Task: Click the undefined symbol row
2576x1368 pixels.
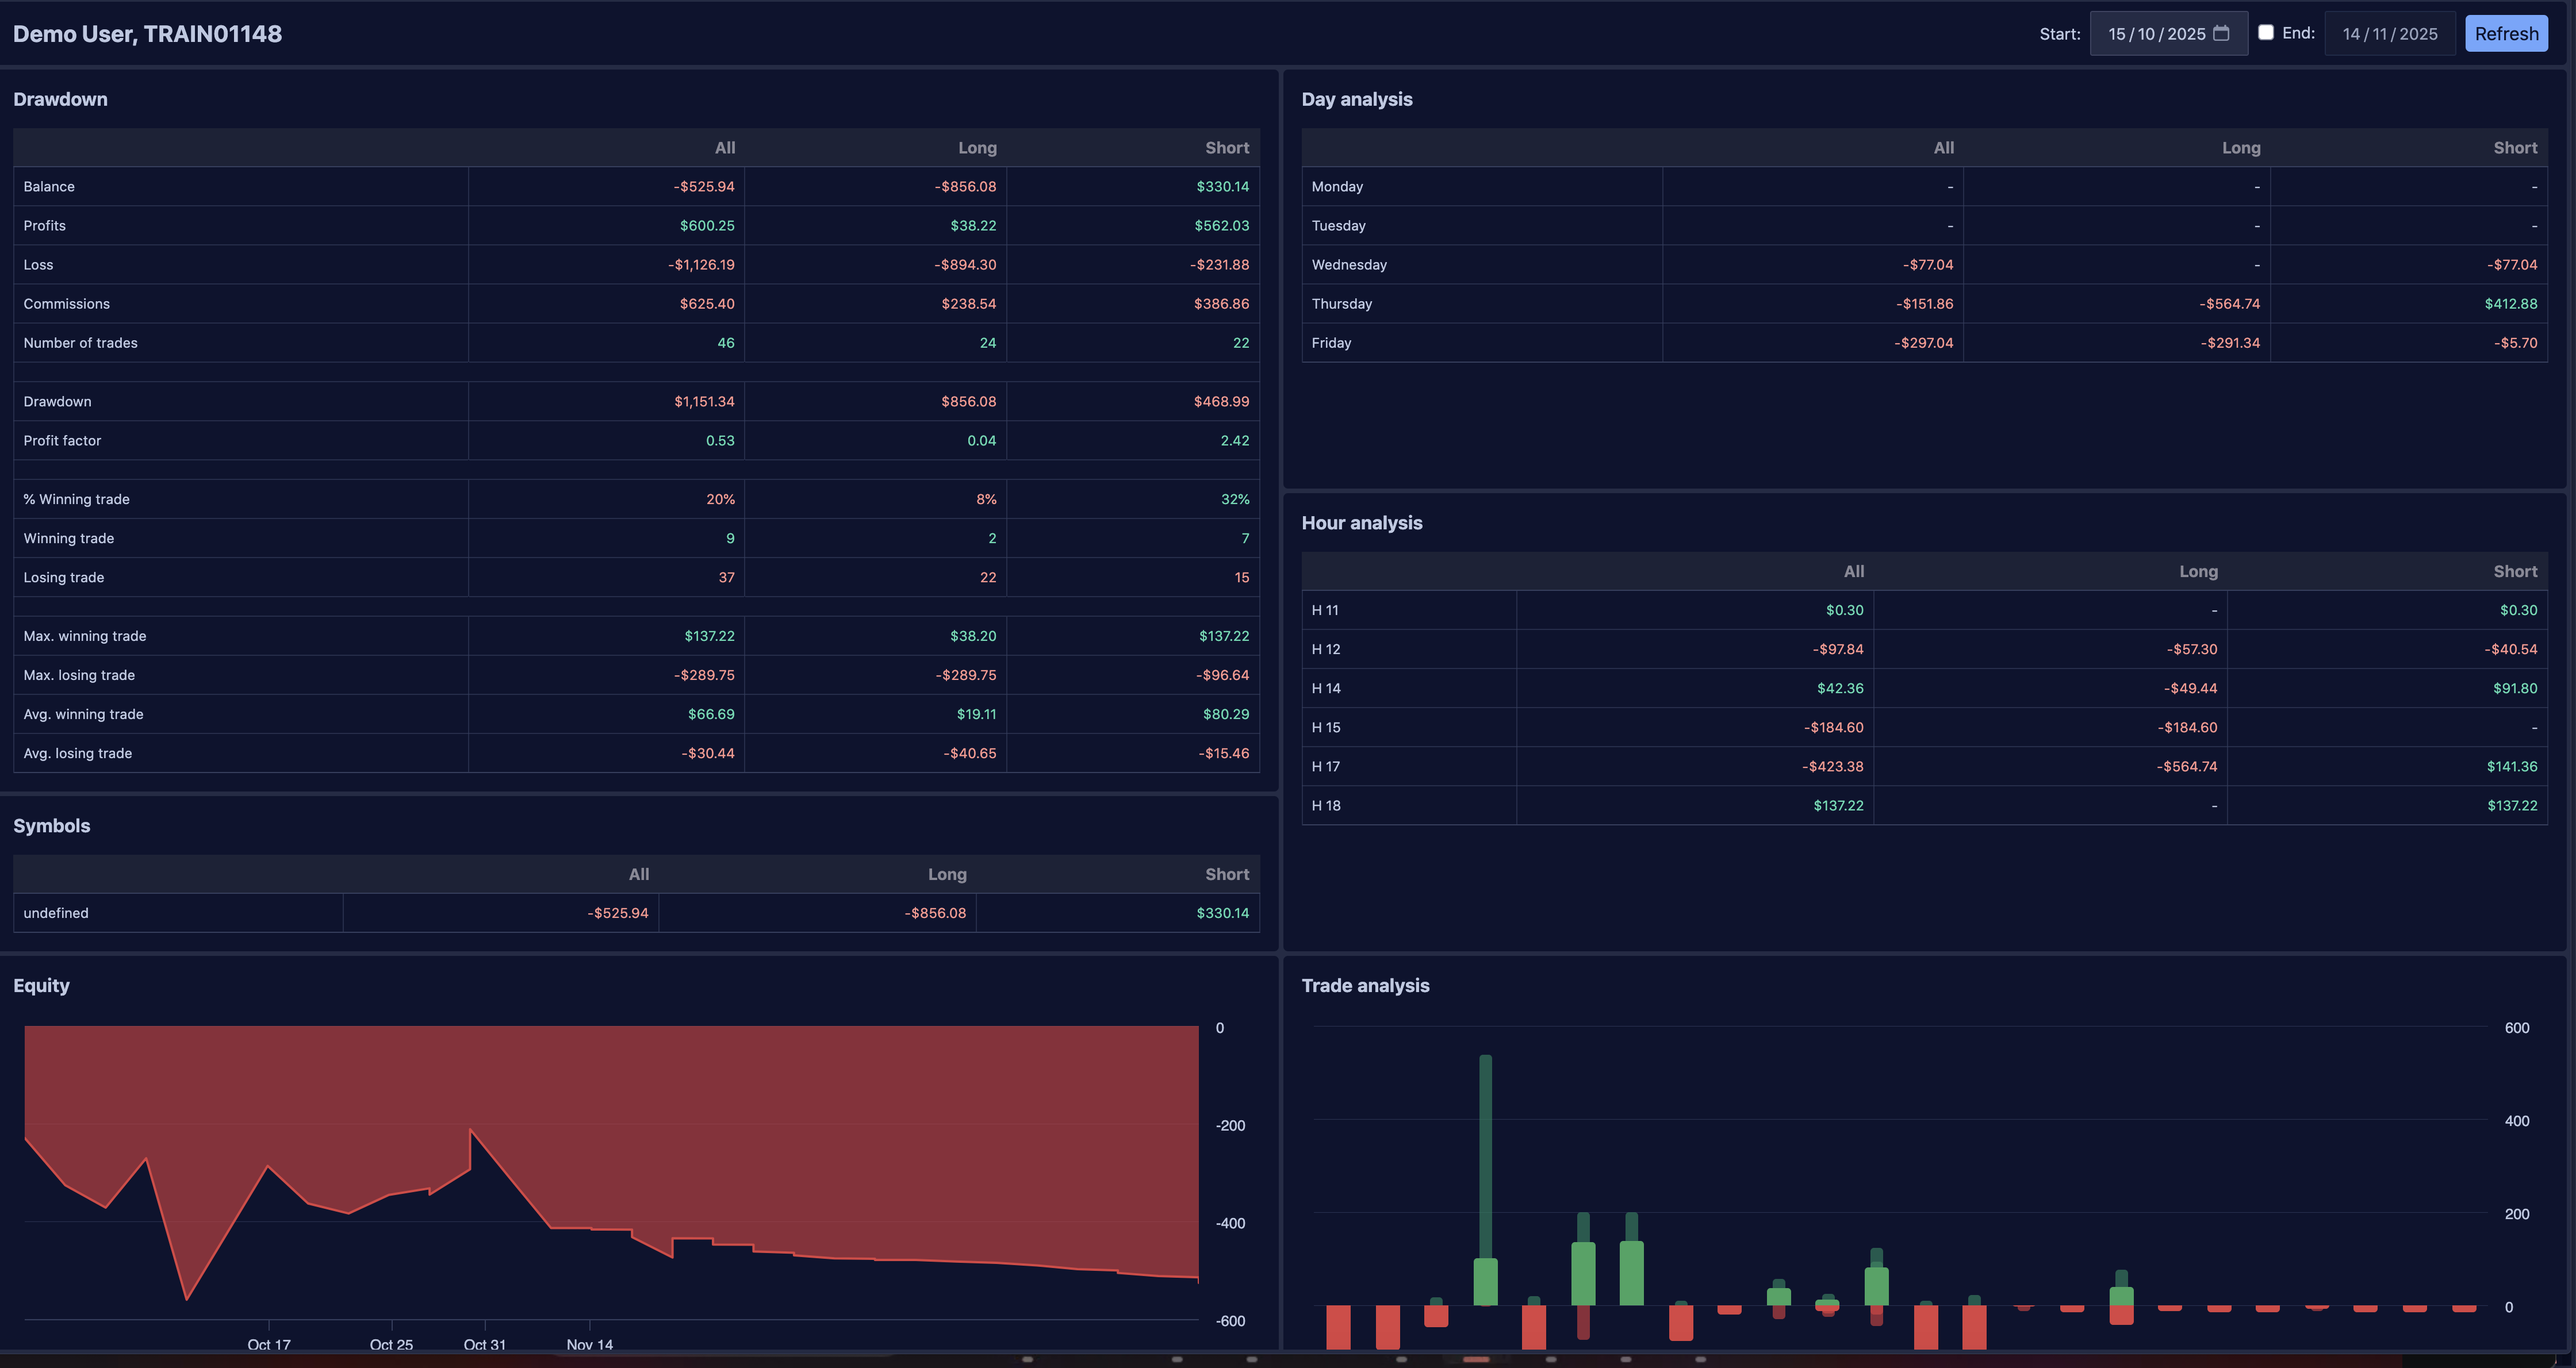Action: pos(56,913)
